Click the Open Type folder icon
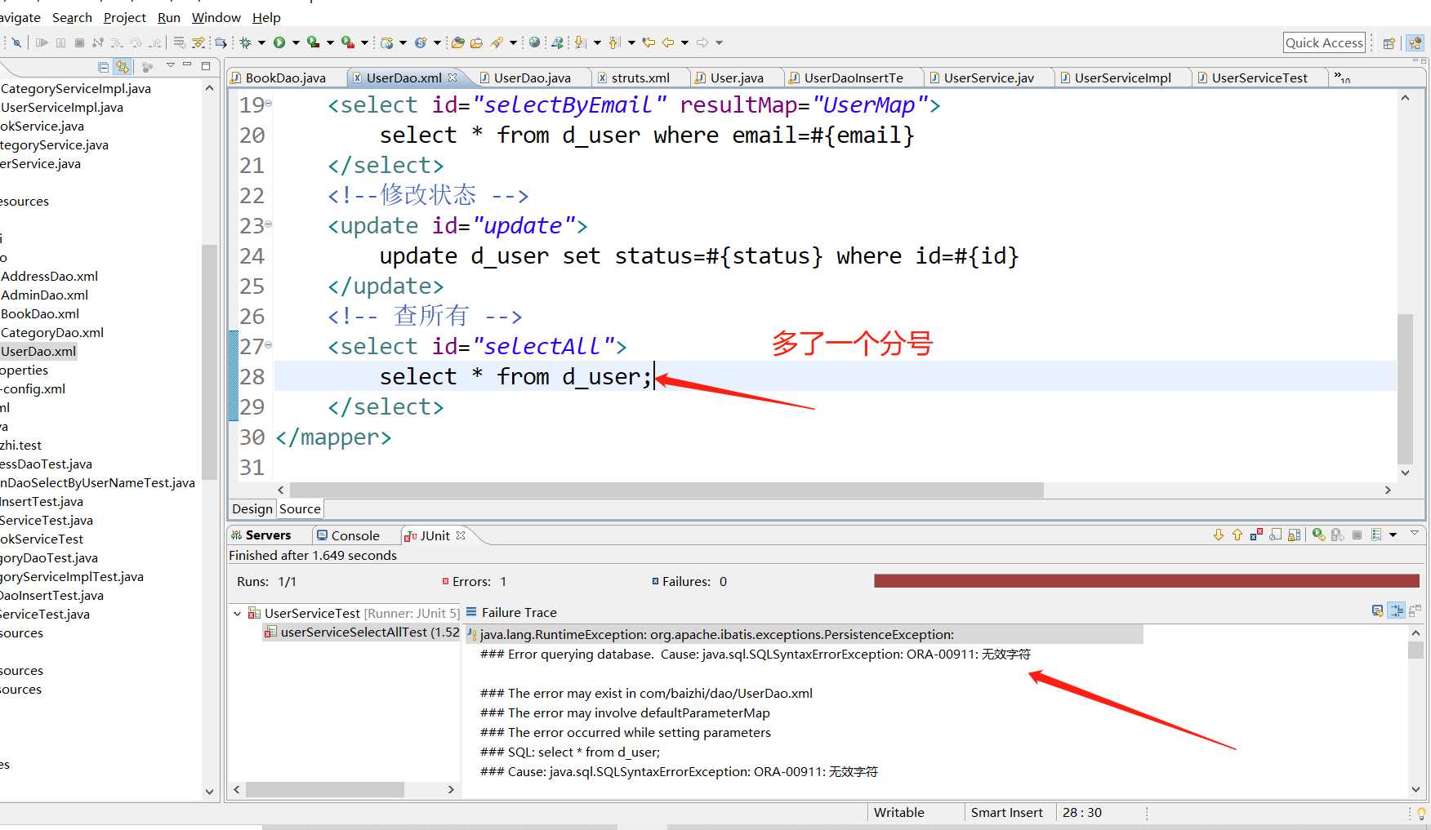Image resolution: width=1431 pixels, height=830 pixels. pos(457,42)
